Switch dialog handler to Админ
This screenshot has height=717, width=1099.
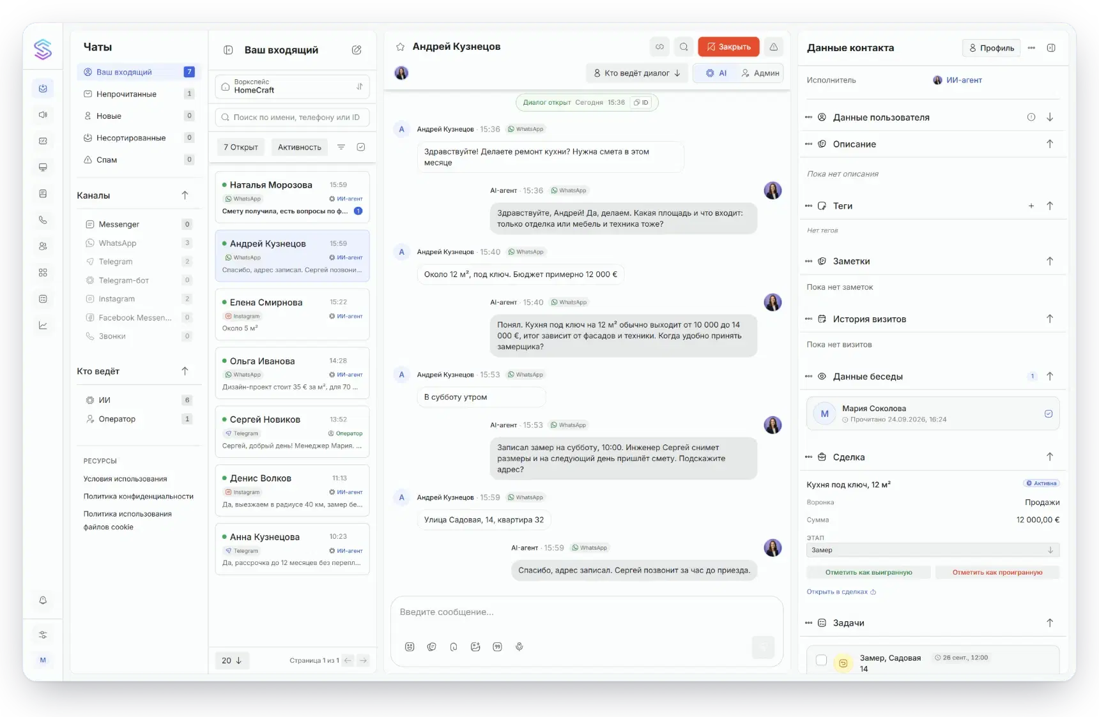(760, 73)
